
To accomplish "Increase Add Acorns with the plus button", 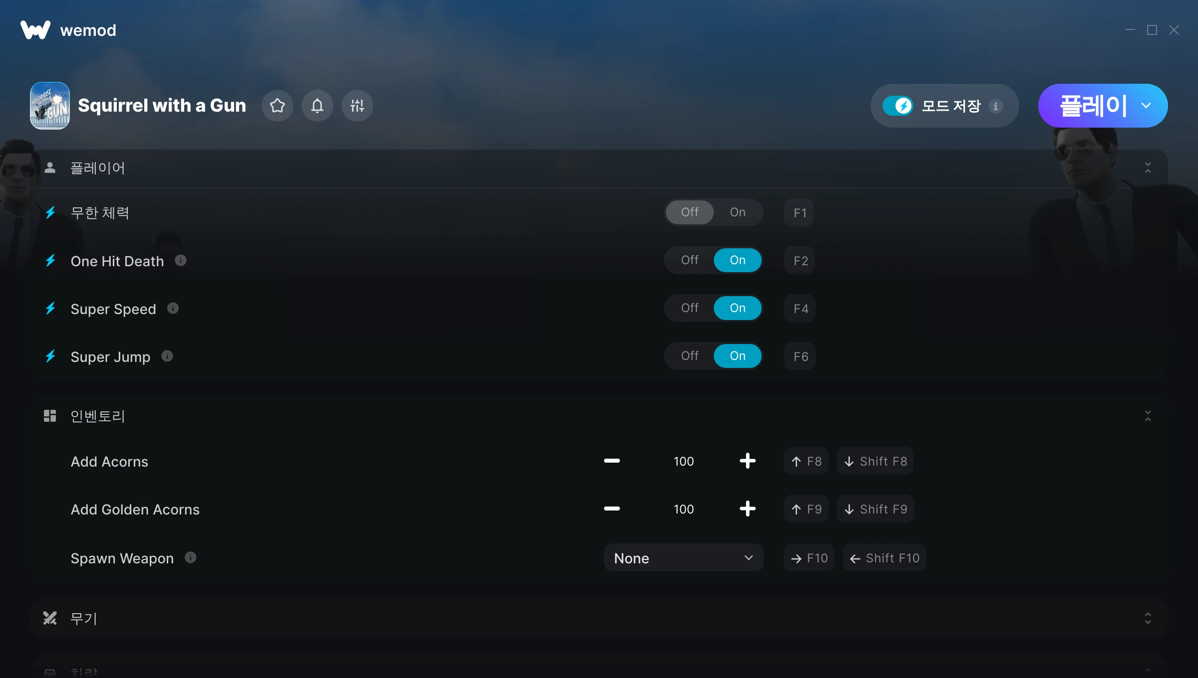I will coord(747,461).
